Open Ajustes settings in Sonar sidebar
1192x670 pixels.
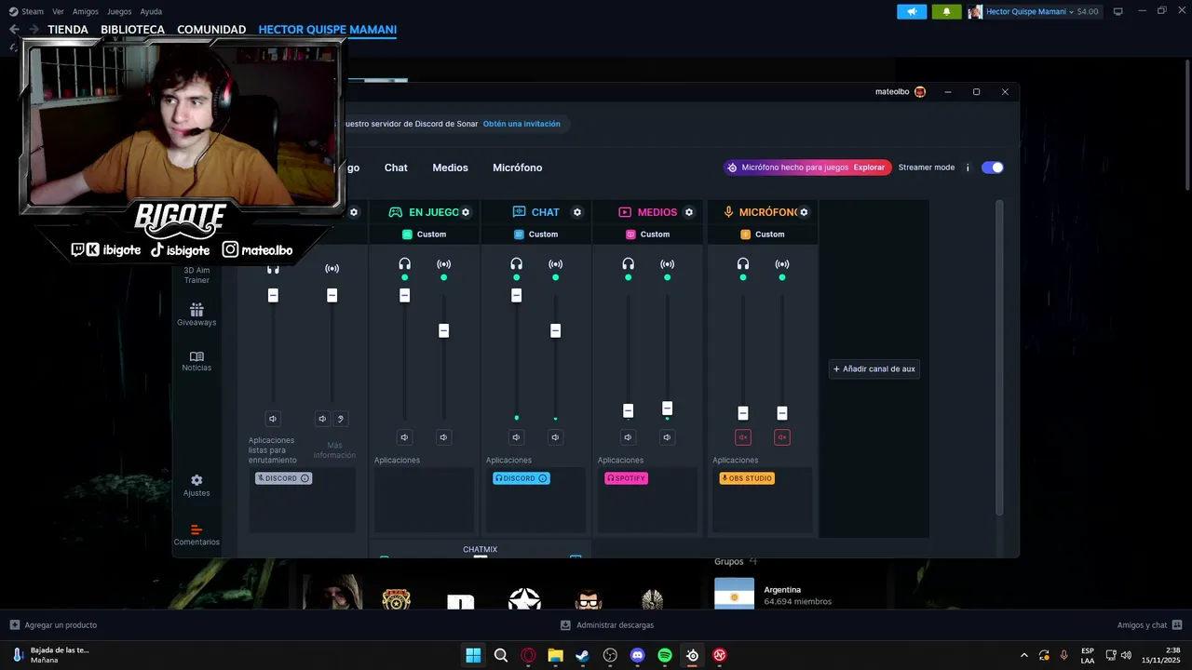point(196,486)
